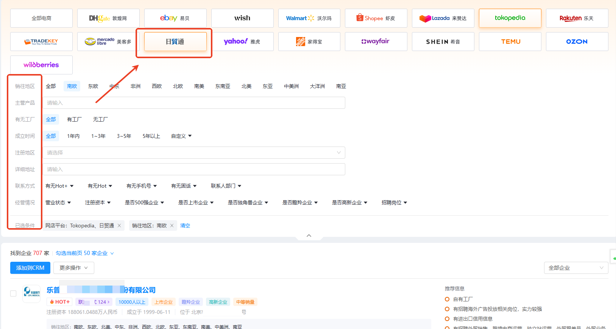Open the 乐普 company name link
Image resolution: width=616 pixels, height=329 pixels.
point(101,290)
